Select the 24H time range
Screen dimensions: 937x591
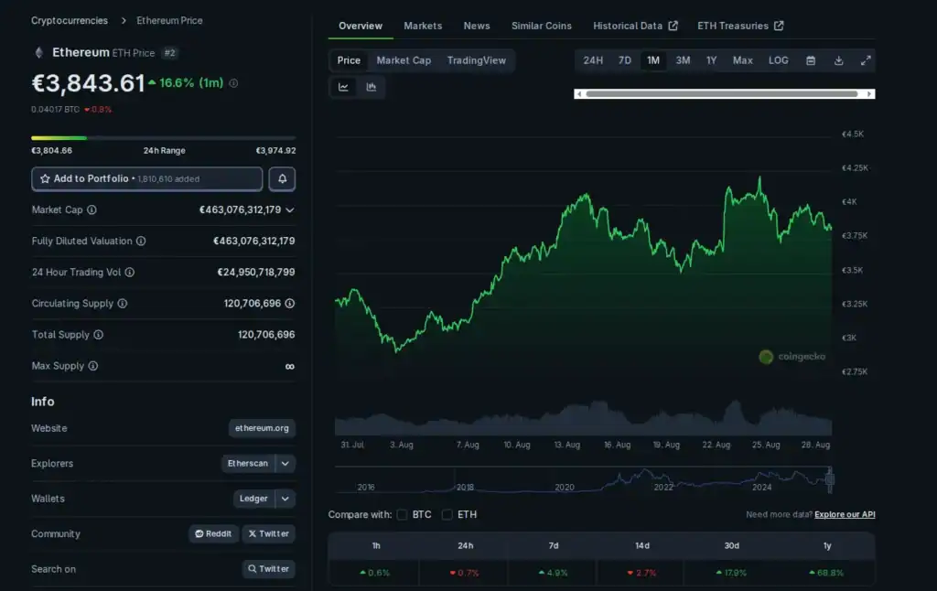pos(593,60)
